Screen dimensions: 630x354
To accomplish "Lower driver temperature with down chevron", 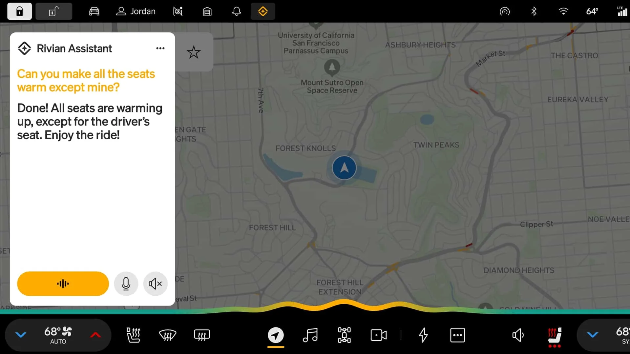I will [x=21, y=335].
